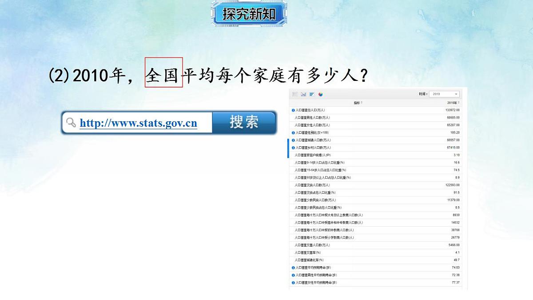Image resolution: width=533 pixels, height=300 pixels.
Task: Click info icon beside 人口普查平均预期寿命(岁)
Action: pos(293,268)
